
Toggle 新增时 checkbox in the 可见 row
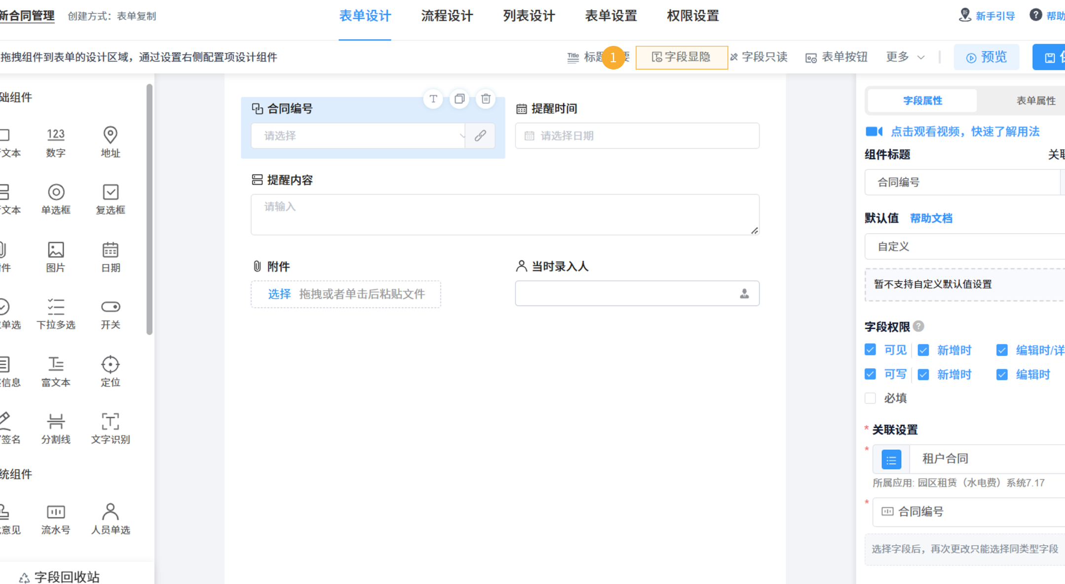pyautogui.click(x=923, y=350)
